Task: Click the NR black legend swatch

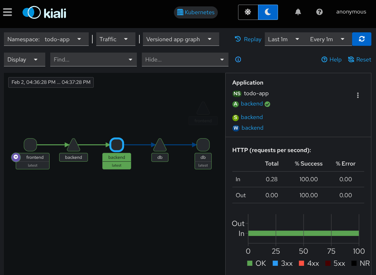Action: click(354, 263)
